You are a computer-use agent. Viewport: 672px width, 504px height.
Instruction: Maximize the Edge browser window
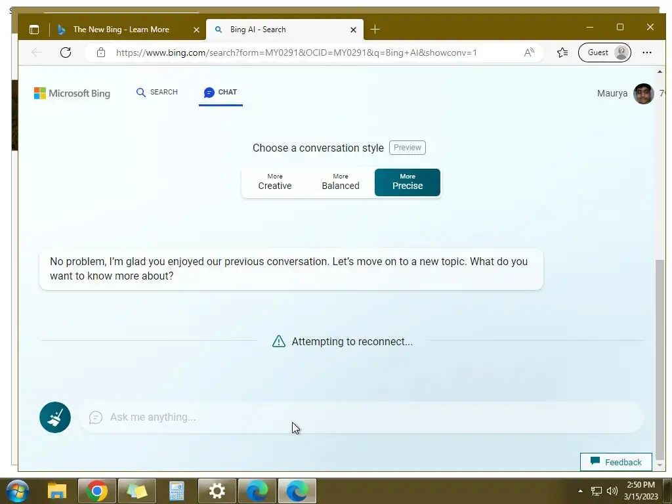pyautogui.click(x=619, y=27)
